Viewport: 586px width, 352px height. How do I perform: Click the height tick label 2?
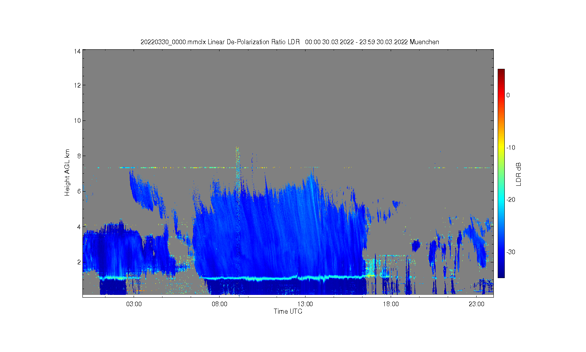[x=79, y=262]
